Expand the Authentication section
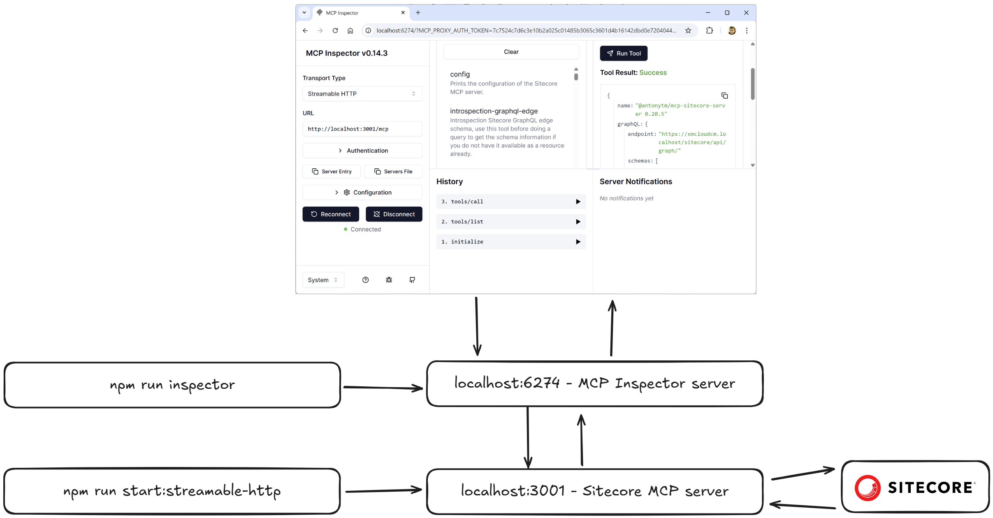The width and height of the screenshot is (993, 518). pyautogui.click(x=362, y=151)
